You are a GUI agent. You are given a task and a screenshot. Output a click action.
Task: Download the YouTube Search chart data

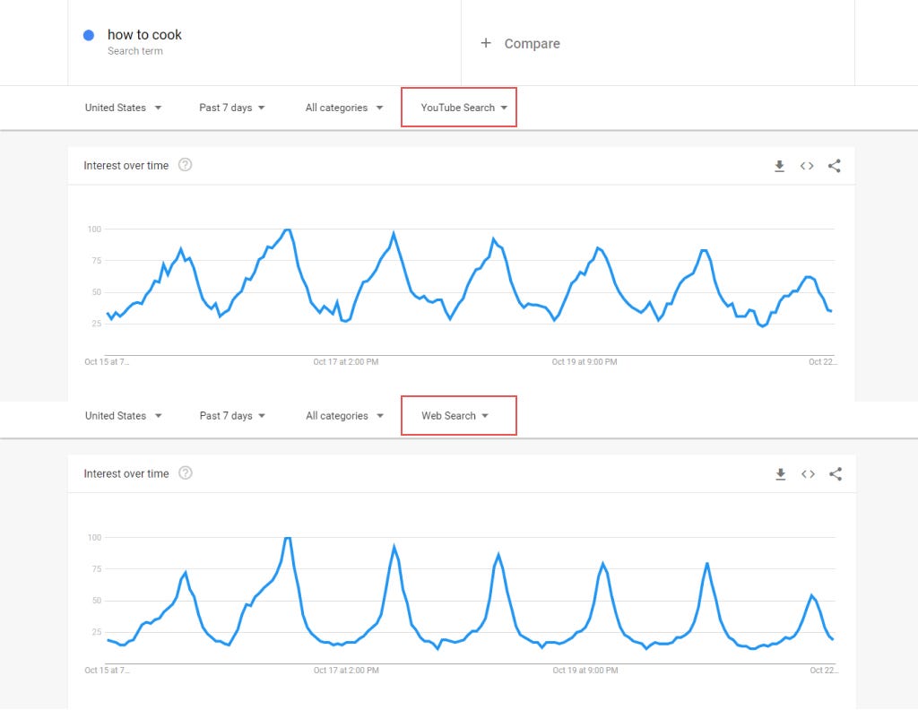[779, 166]
